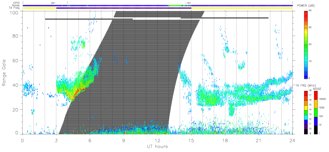Click the "Range Gate" axis title
The width and height of the screenshot is (329, 152).
point(4,73)
